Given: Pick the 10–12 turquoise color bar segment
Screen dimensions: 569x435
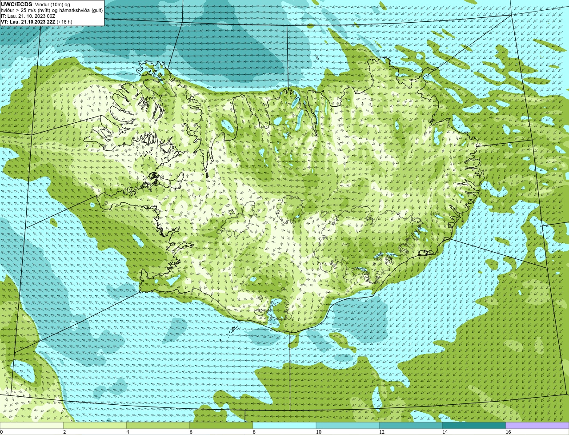Looking at the screenshot, I should pos(348,425).
